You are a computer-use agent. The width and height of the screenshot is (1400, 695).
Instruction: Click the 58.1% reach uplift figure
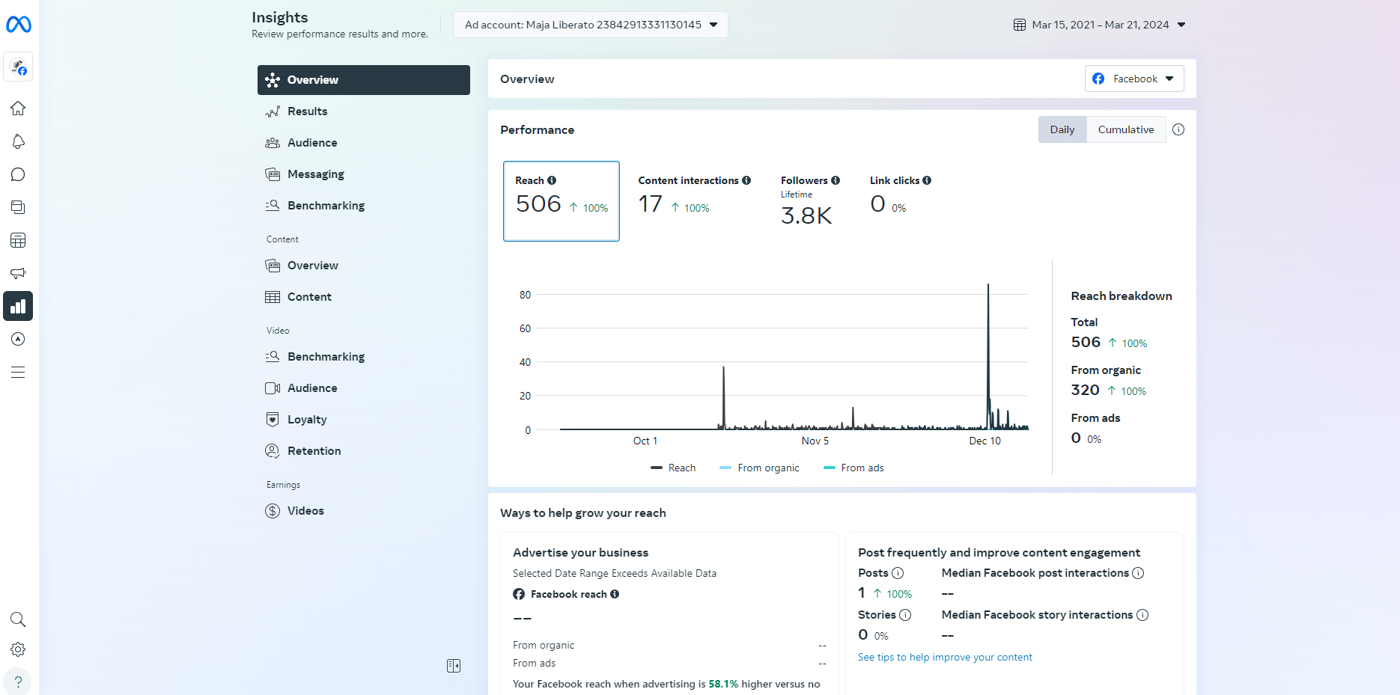click(723, 684)
